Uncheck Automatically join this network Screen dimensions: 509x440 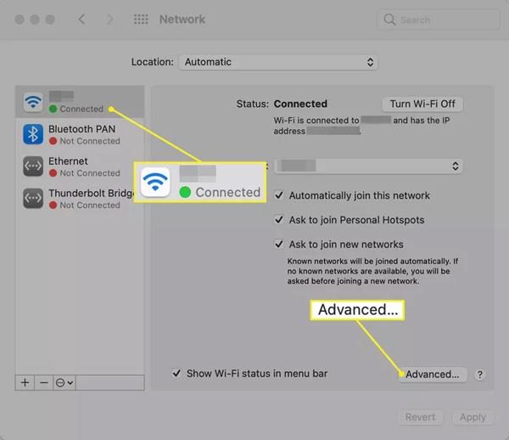279,195
